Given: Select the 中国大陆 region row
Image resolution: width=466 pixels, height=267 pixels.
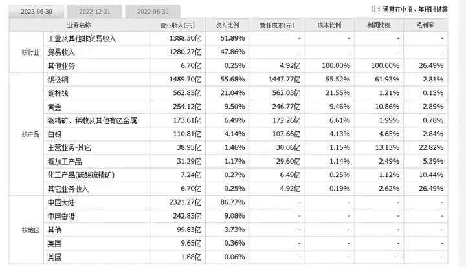Looking at the screenshot, I should pyautogui.click(x=245, y=202).
